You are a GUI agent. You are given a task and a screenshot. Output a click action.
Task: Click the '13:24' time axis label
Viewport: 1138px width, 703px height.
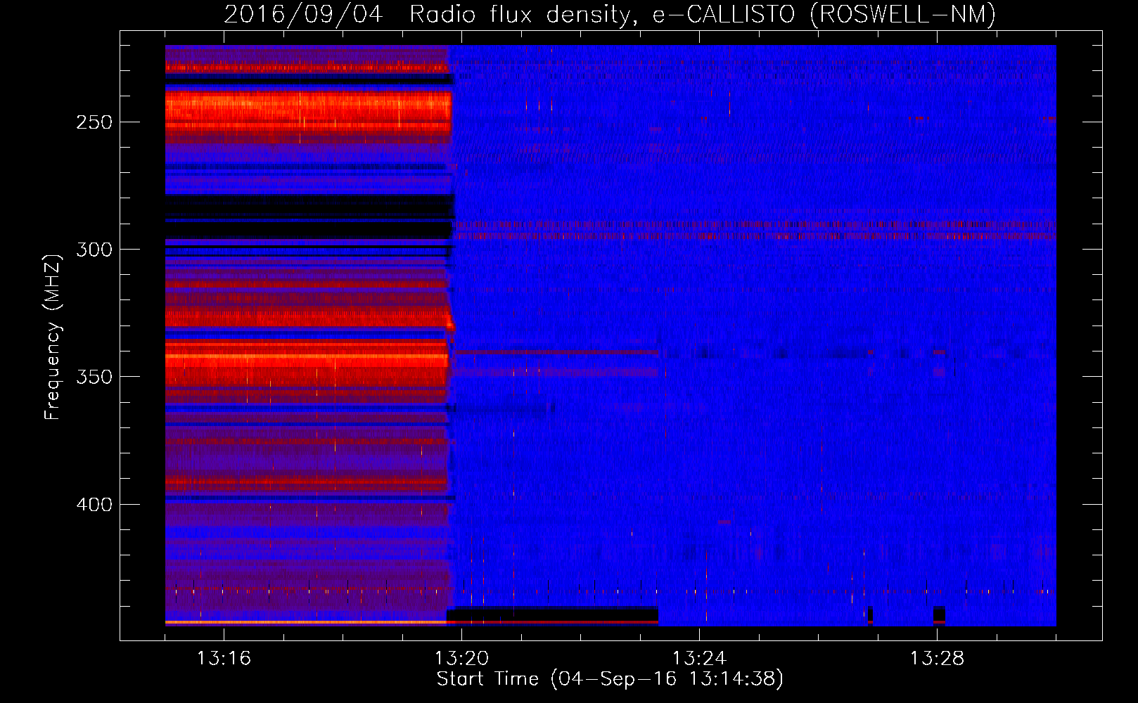(699, 658)
